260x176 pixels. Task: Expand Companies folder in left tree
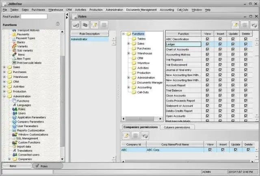click(x=9, y=159)
